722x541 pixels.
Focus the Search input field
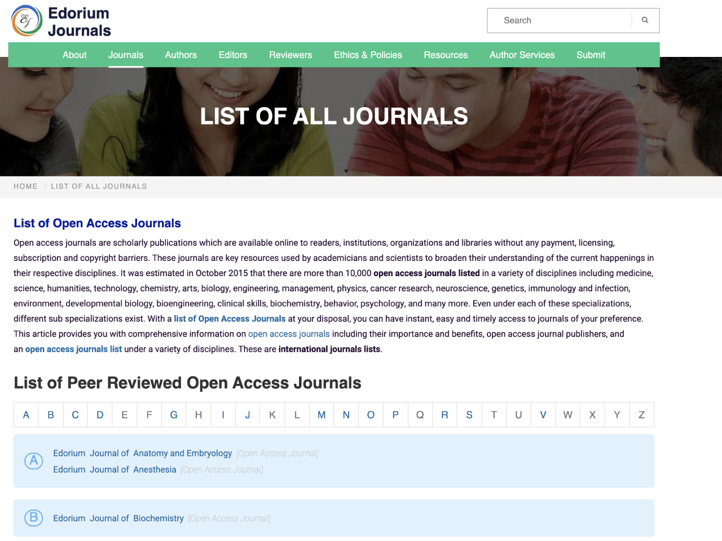[x=560, y=20]
